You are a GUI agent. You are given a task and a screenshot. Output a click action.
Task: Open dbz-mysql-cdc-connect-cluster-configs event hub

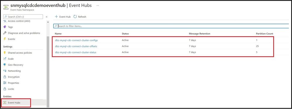coord(76,40)
